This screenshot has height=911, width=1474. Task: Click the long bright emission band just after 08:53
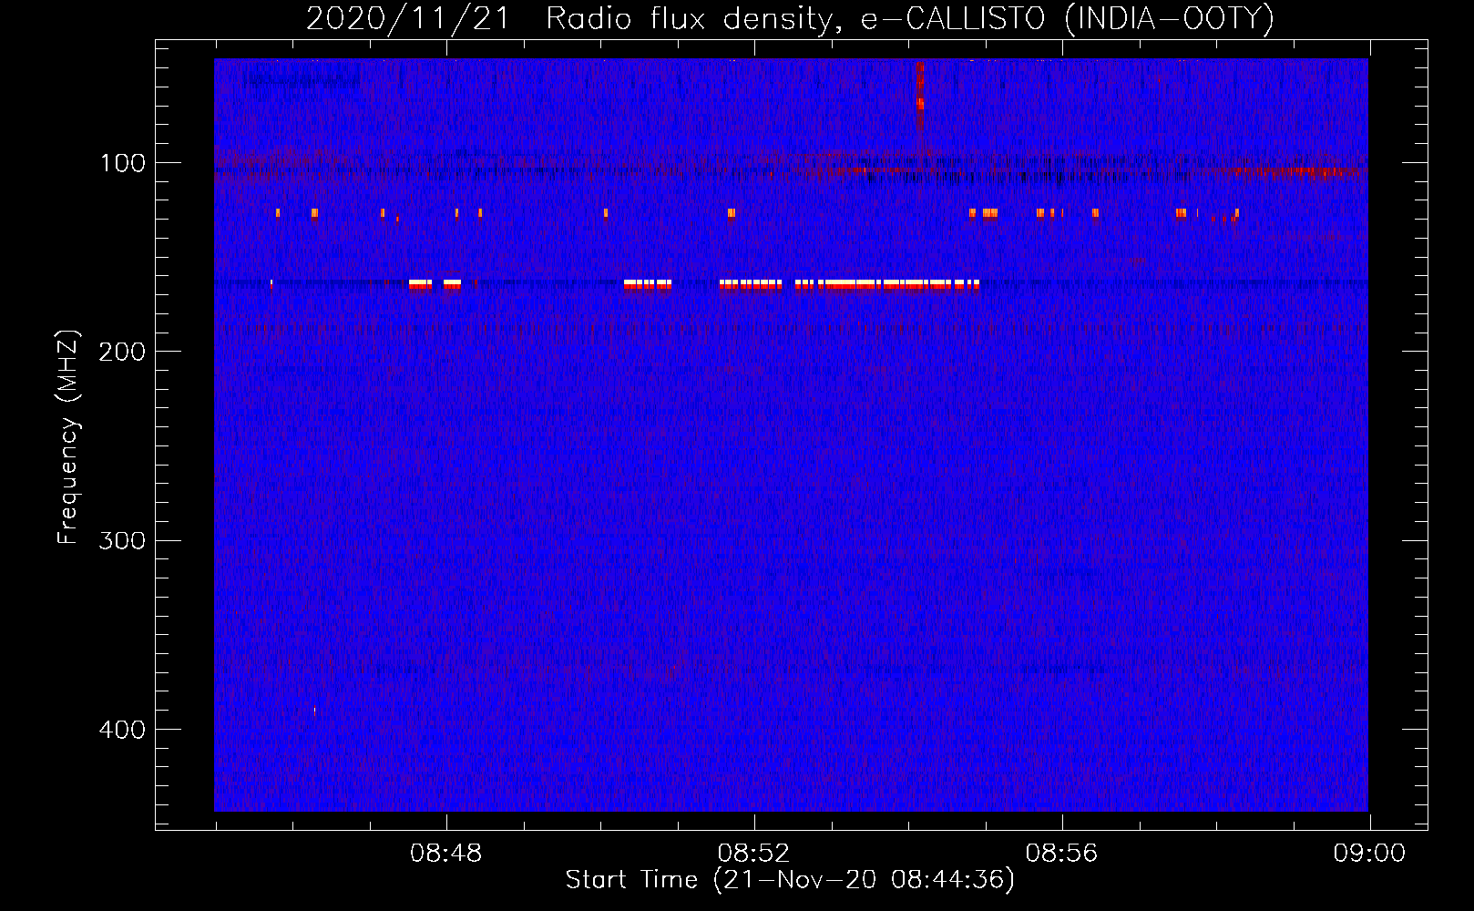897,284
